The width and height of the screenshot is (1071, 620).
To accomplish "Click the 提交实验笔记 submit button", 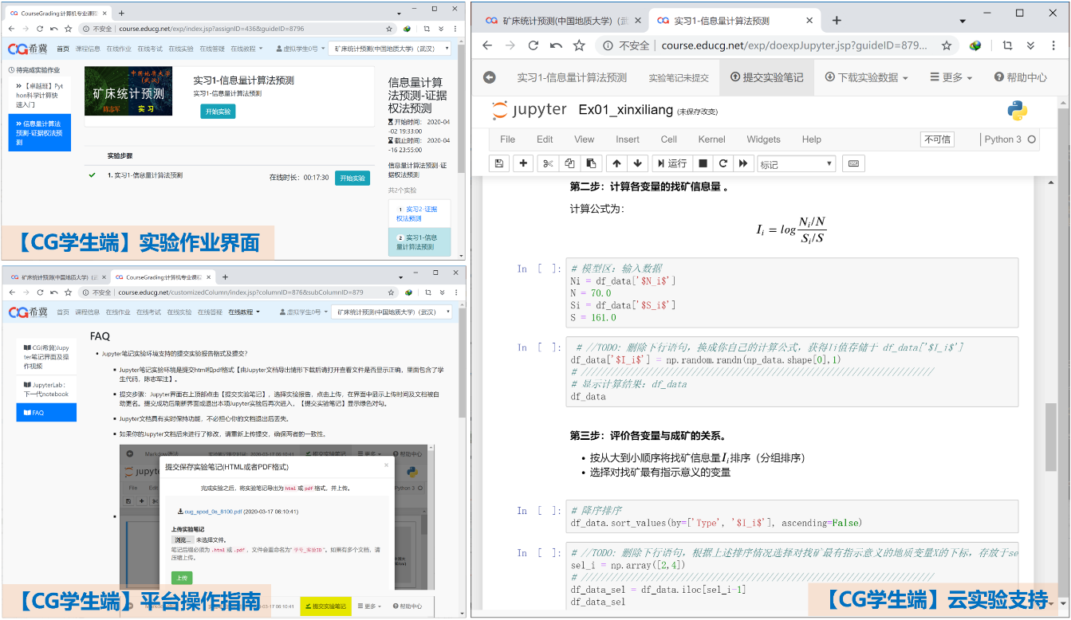I will point(766,77).
